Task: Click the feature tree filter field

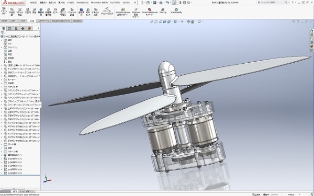Action: tap(20, 33)
